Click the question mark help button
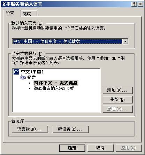Image resolution: width=145 pixels, height=155 pixels. click(x=134, y=4)
